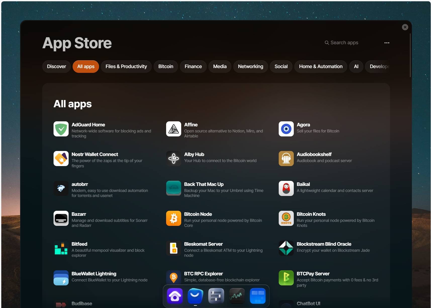Viewport: 431px width, 308px height.
Task: Open App Store bag icon in dock
Action: click(195, 296)
